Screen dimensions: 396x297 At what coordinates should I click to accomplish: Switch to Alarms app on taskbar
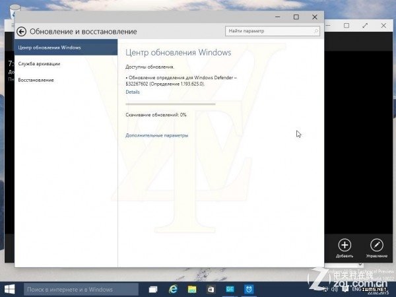pyautogui.click(x=249, y=290)
